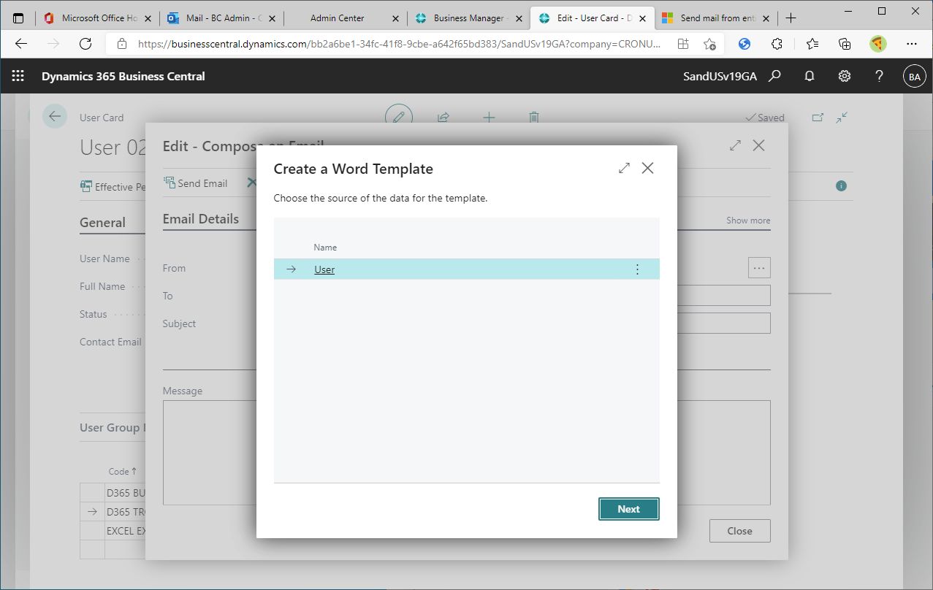Click the Send Email action icon
Screen dimensions: 933x590
tap(170, 183)
